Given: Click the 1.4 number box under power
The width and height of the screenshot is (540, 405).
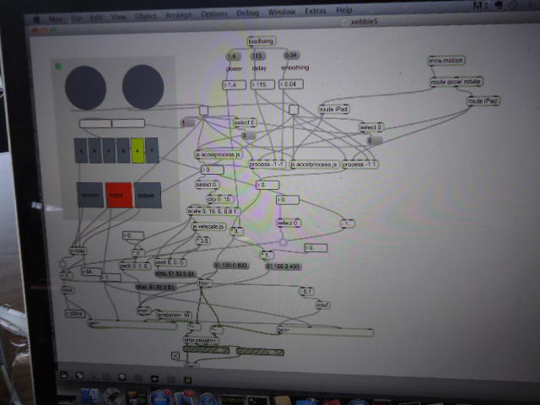Looking at the screenshot, I should coord(235,84).
